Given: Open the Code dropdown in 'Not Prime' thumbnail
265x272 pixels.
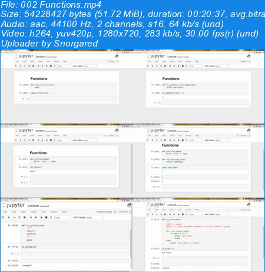Looking at the screenshot, I should point(196,214).
